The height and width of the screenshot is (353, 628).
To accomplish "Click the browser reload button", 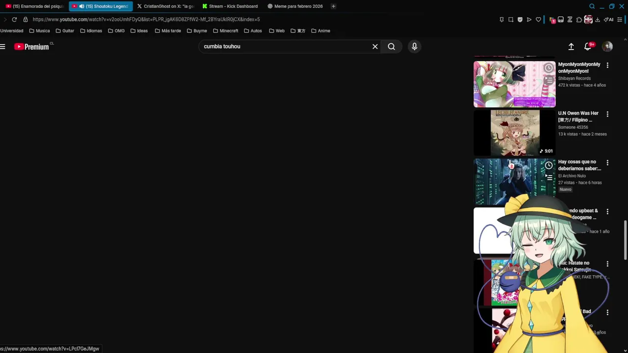I will tap(14, 20).
